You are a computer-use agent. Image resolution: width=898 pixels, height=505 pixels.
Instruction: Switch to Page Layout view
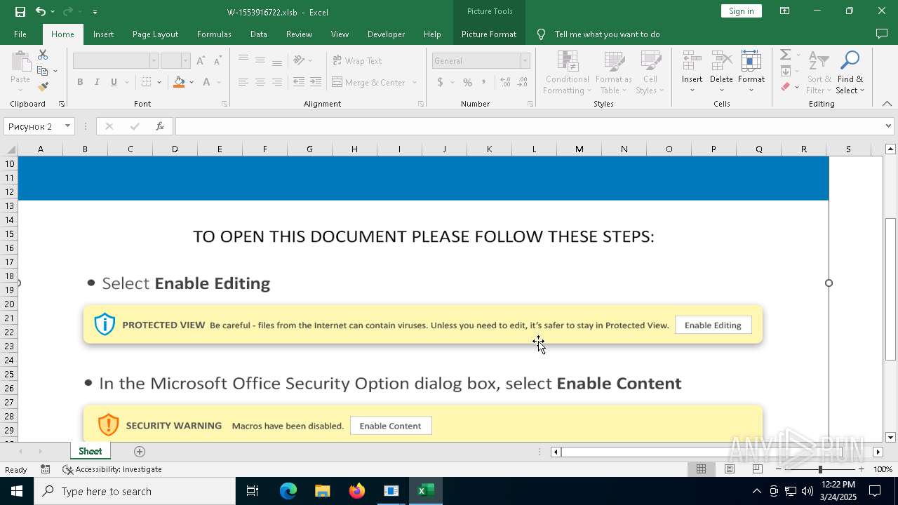click(x=730, y=469)
